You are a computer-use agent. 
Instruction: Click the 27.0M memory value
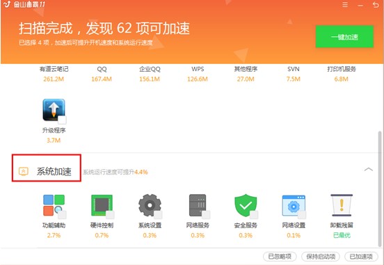click(x=246, y=79)
